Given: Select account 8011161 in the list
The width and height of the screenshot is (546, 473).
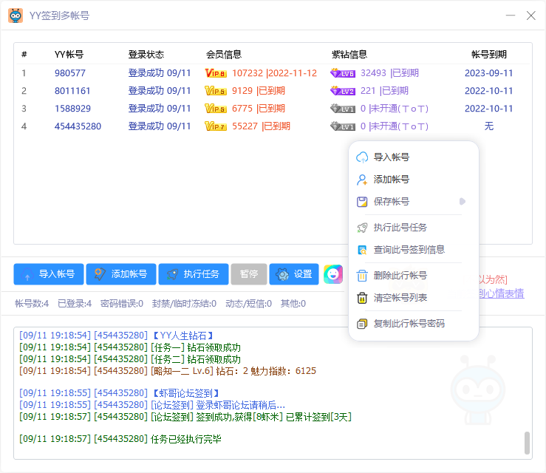Looking at the screenshot, I should pyautogui.click(x=72, y=91).
